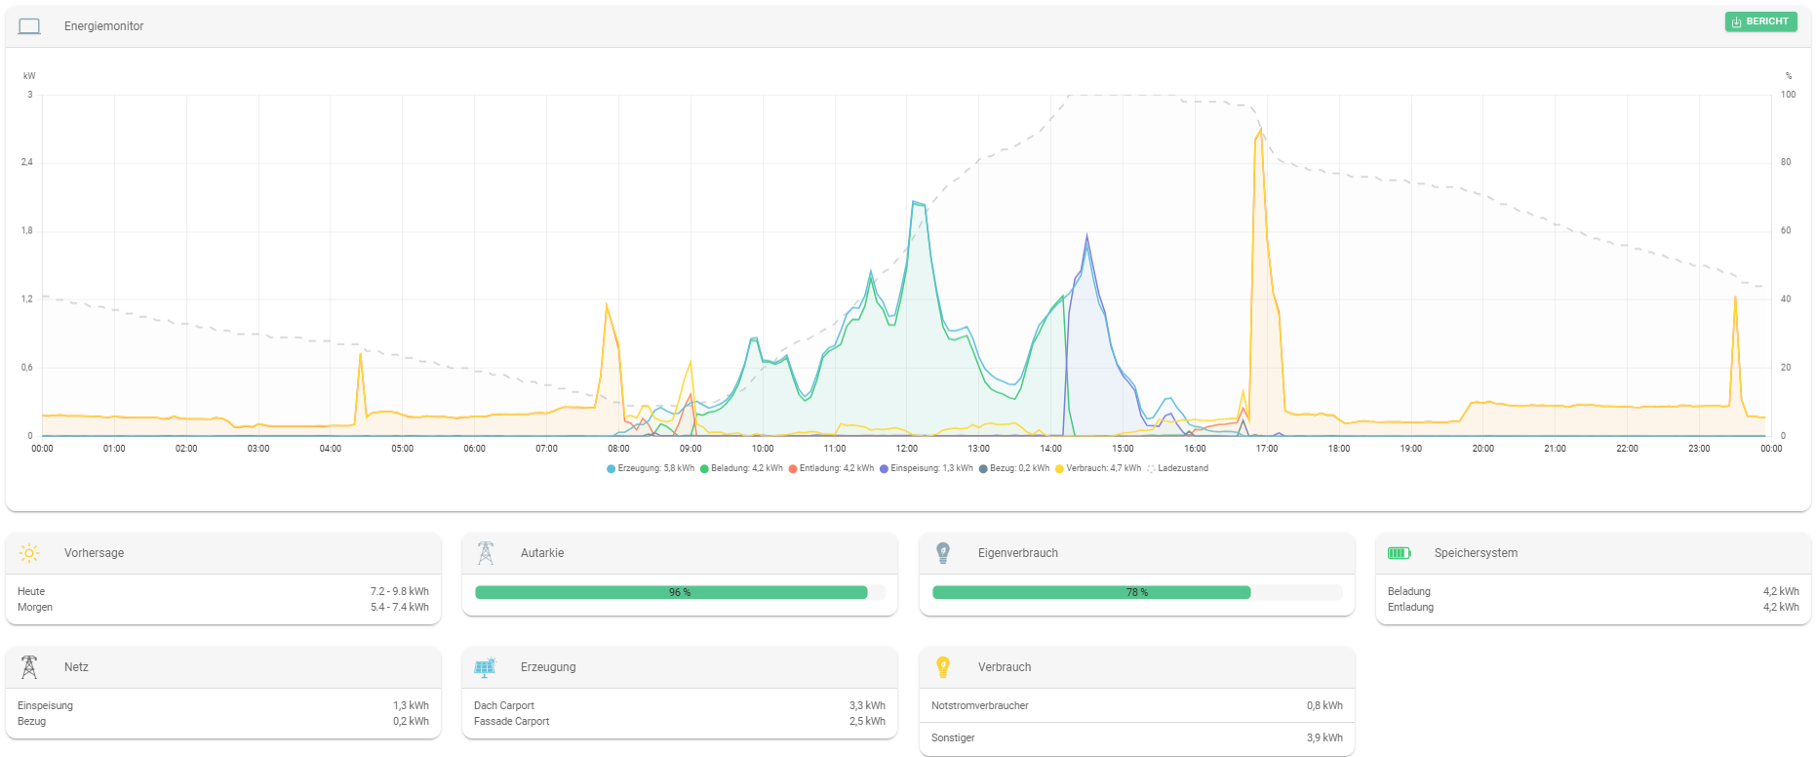The height and width of the screenshot is (757, 1816).
Task: Toggle the Ladezustand legend entry
Action: 1181,468
